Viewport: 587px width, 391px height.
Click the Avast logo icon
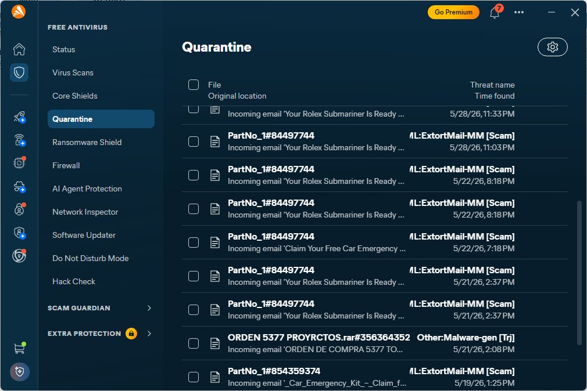19,12
